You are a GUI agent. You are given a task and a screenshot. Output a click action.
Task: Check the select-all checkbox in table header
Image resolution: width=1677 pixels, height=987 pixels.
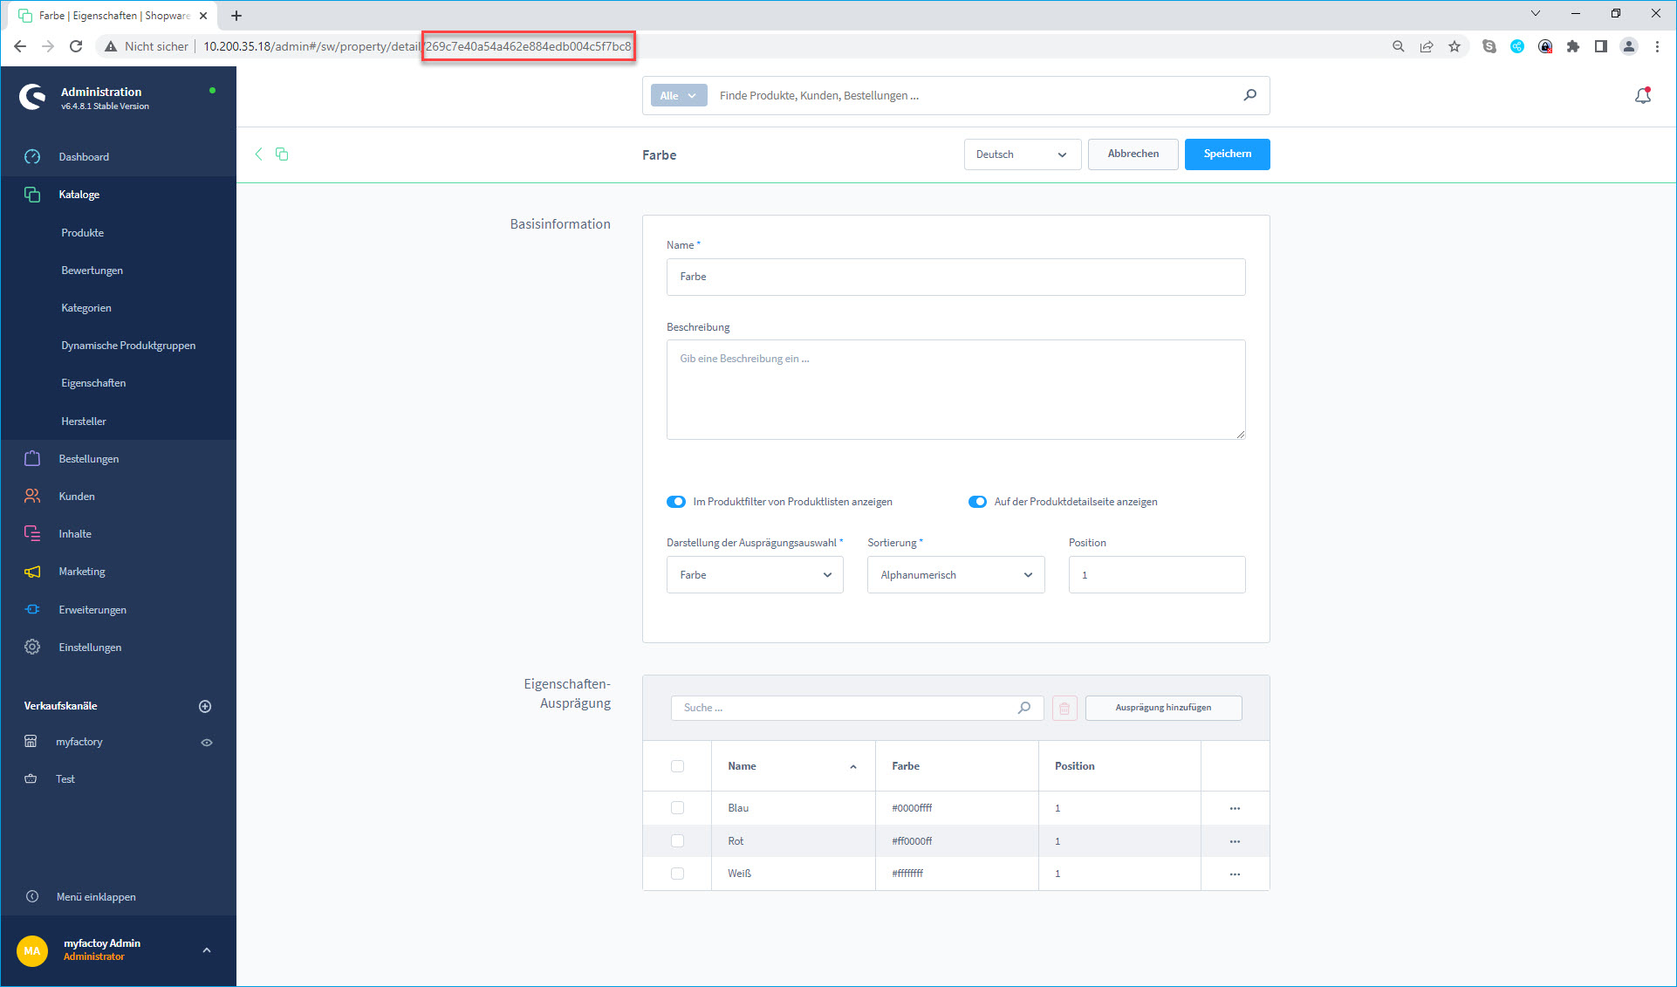click(x=677, y=766)
